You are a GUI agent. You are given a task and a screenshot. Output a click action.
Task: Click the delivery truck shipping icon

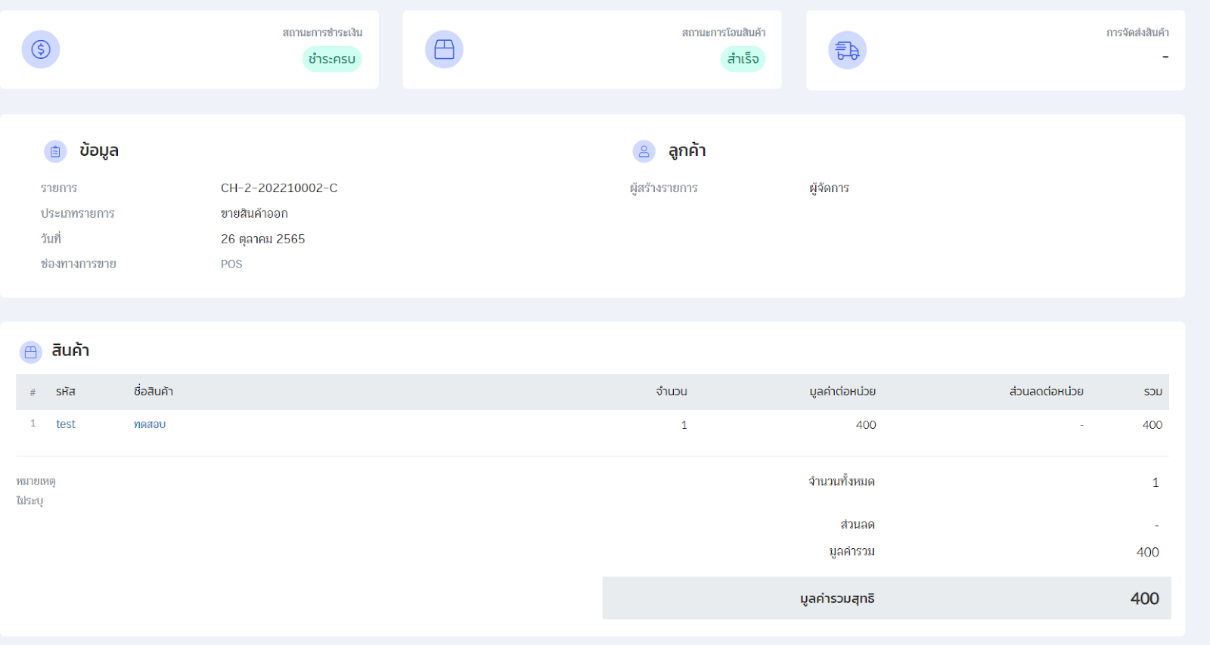point(847,50)
